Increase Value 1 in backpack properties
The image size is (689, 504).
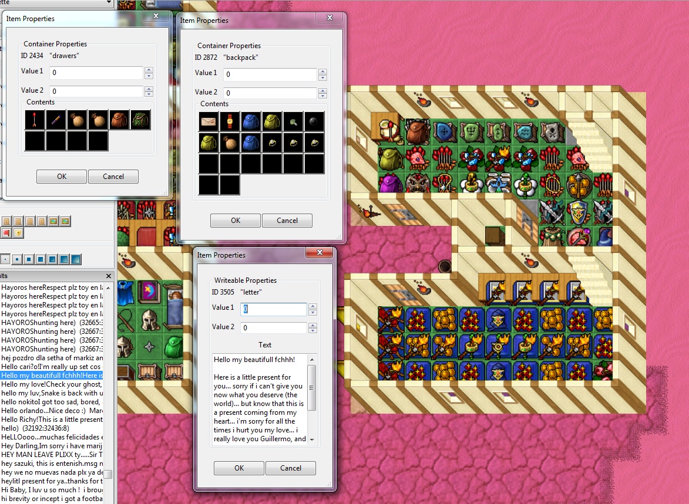click(x=322, y=71)
